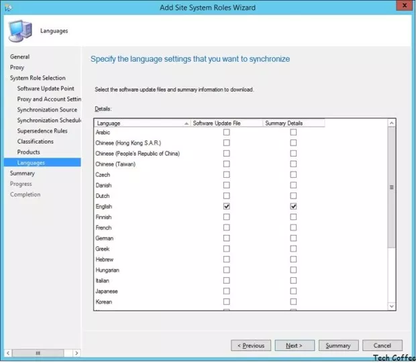The height and width of the screenshot is (363, 416).
Task: Cancel the wizard
Action: pos(382,346)
